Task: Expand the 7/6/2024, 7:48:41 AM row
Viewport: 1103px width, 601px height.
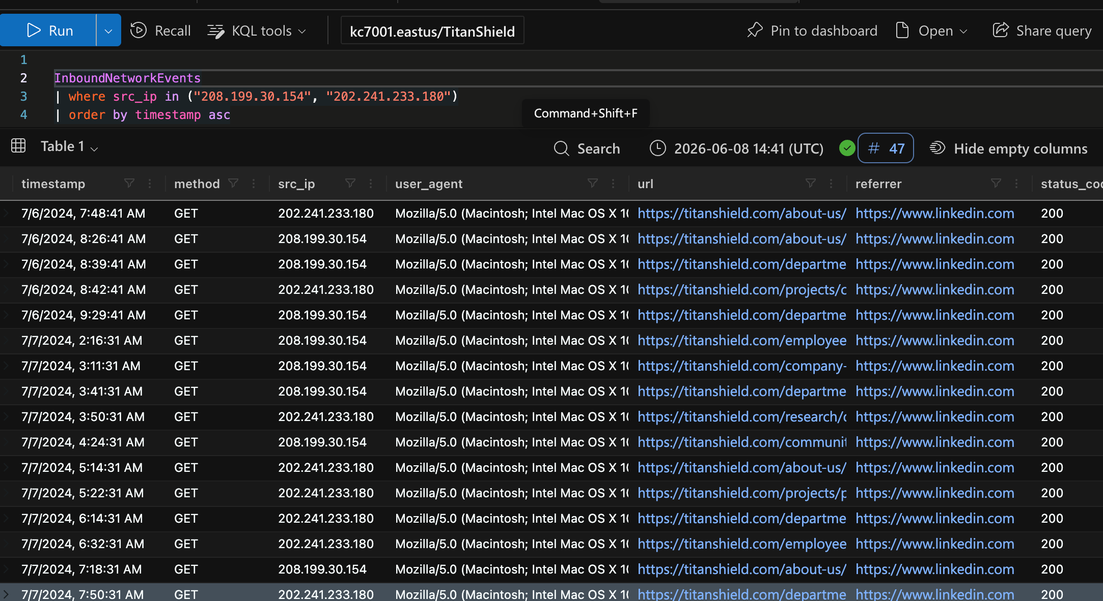Action: pyautogui.click(x=6, y=213)
